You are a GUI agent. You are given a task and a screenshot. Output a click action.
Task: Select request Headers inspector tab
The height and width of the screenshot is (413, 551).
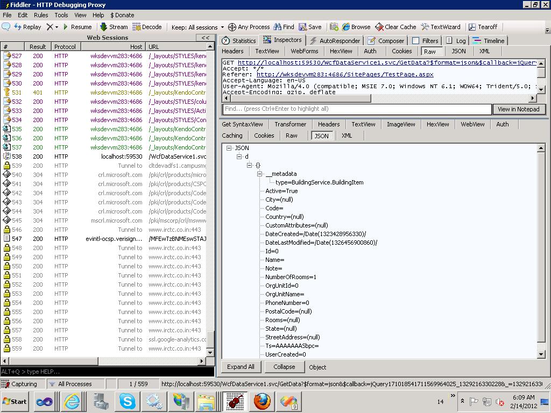pyautogui.click(x=232, y=51)
